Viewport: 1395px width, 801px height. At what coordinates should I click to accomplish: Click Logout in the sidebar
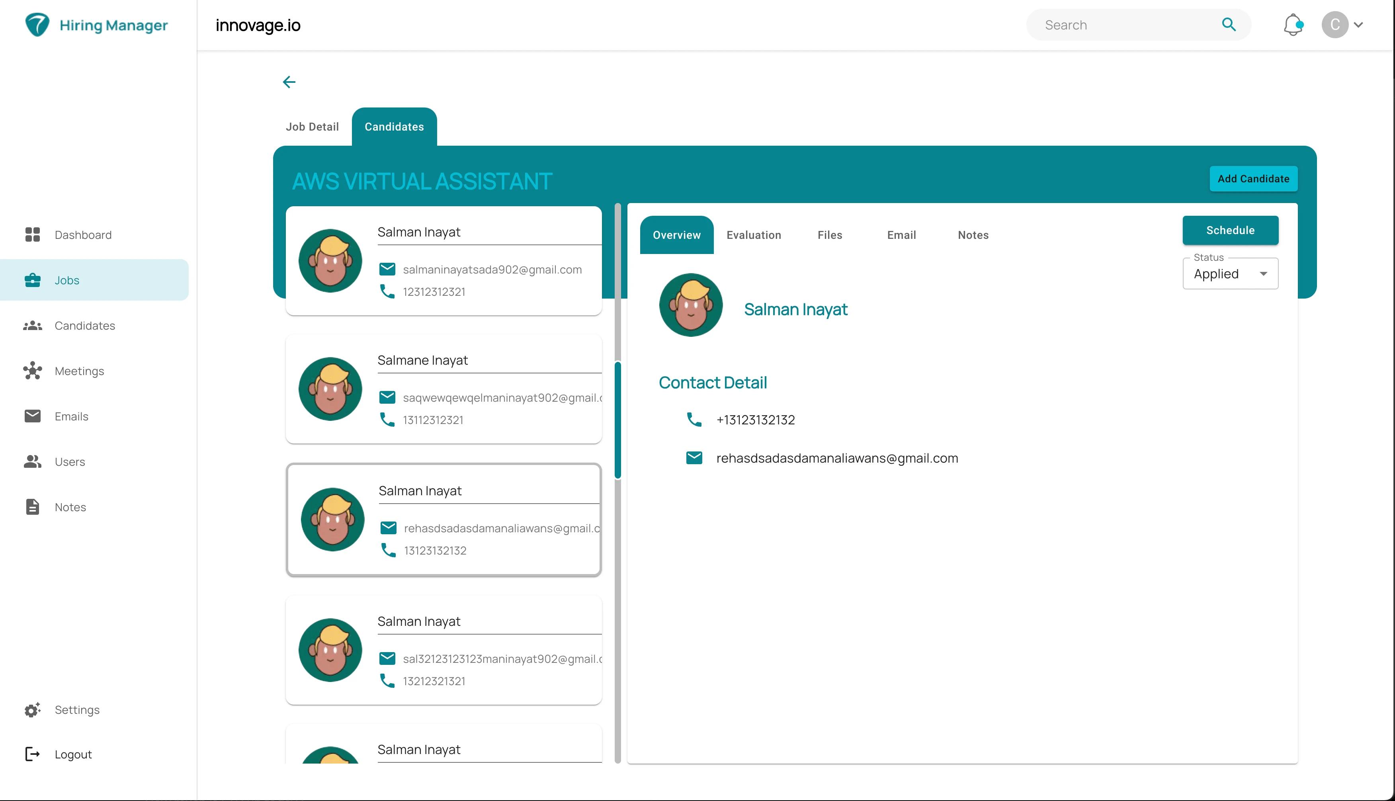(94, 754)
